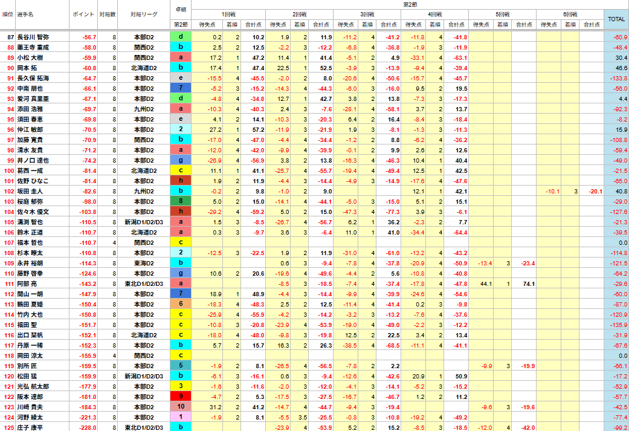Click the 2回戦 header cell
Screen dimensions: 629x431
point(299,15)
